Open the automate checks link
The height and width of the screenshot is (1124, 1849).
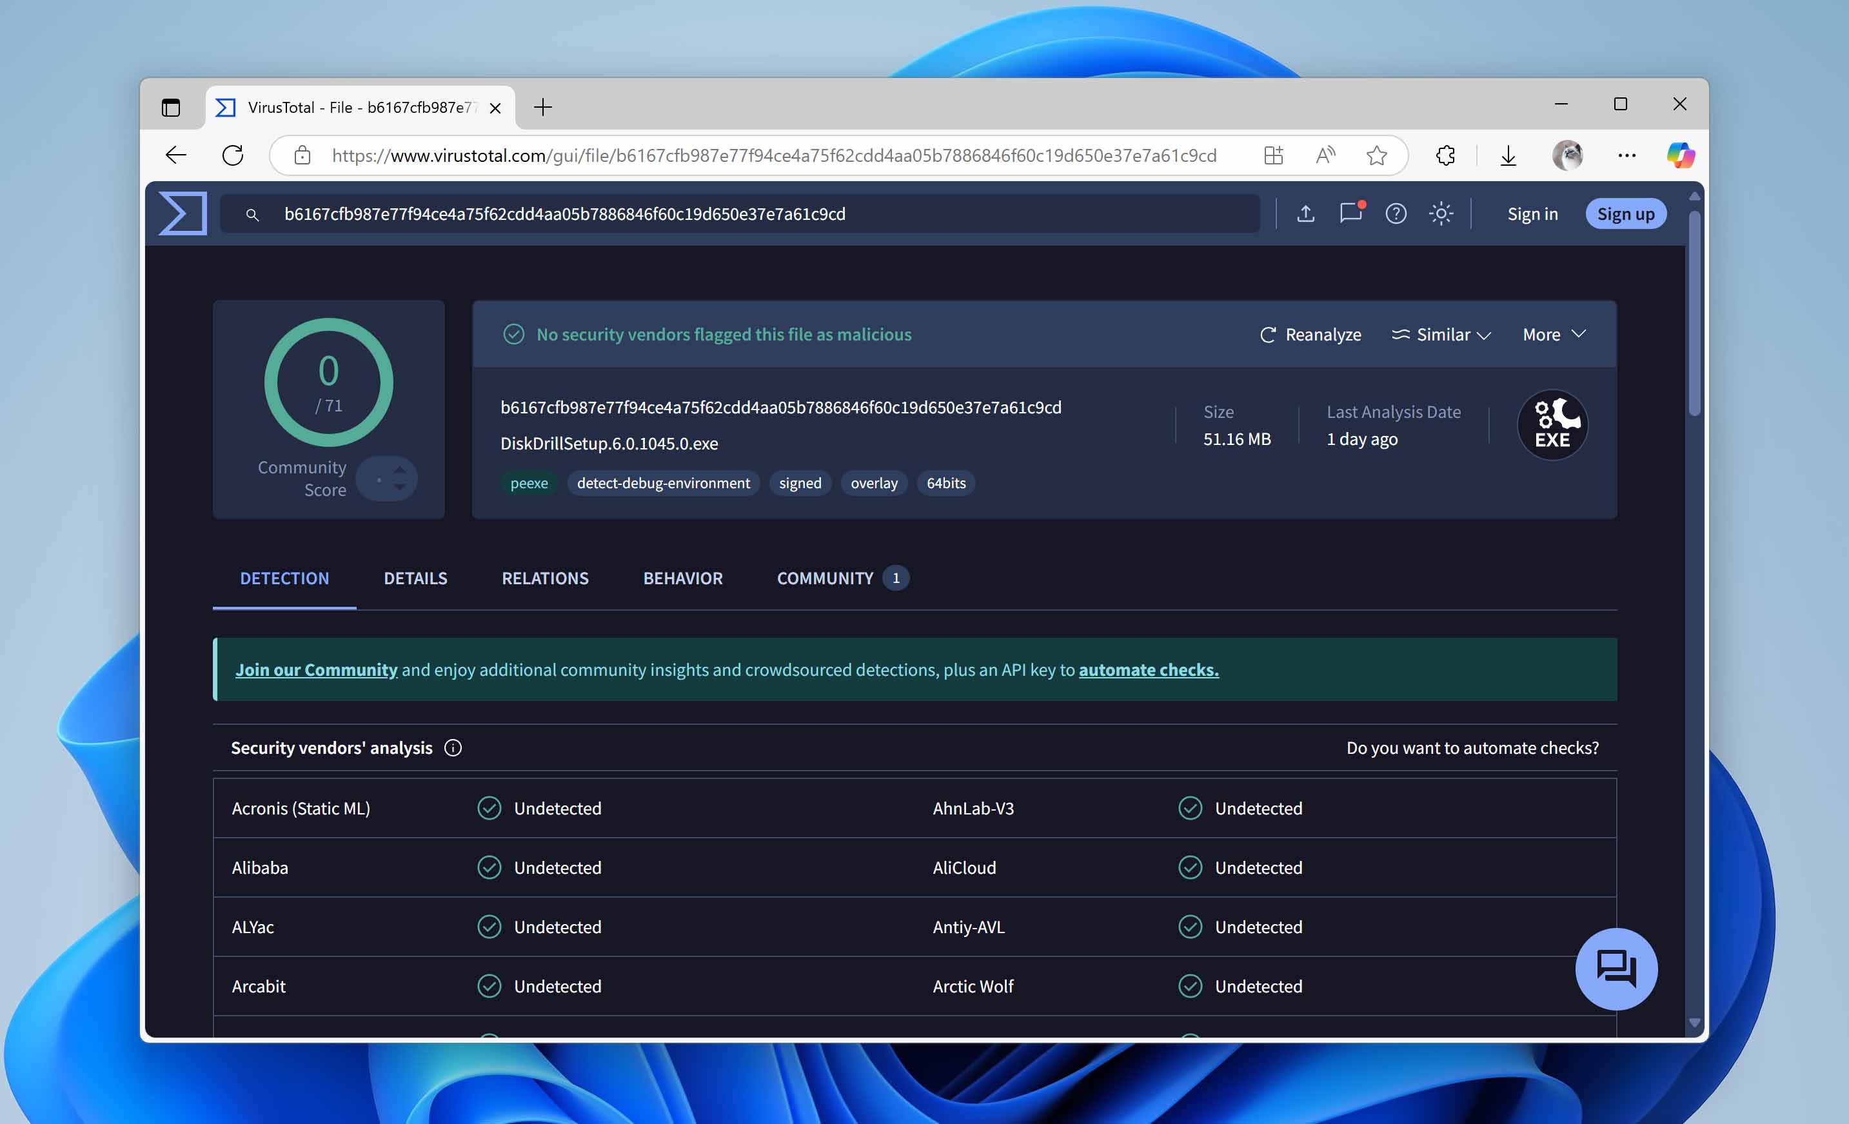click(x=1148, y=670)
